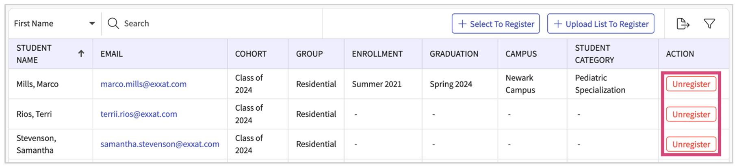This screenshot has width=737, height=168.
Task: Open terrii.rios@exxat.com email link
Action: coord(139,114)
